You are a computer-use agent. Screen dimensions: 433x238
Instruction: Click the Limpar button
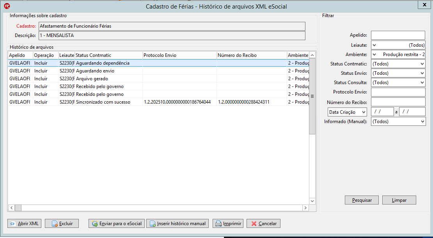399,200
